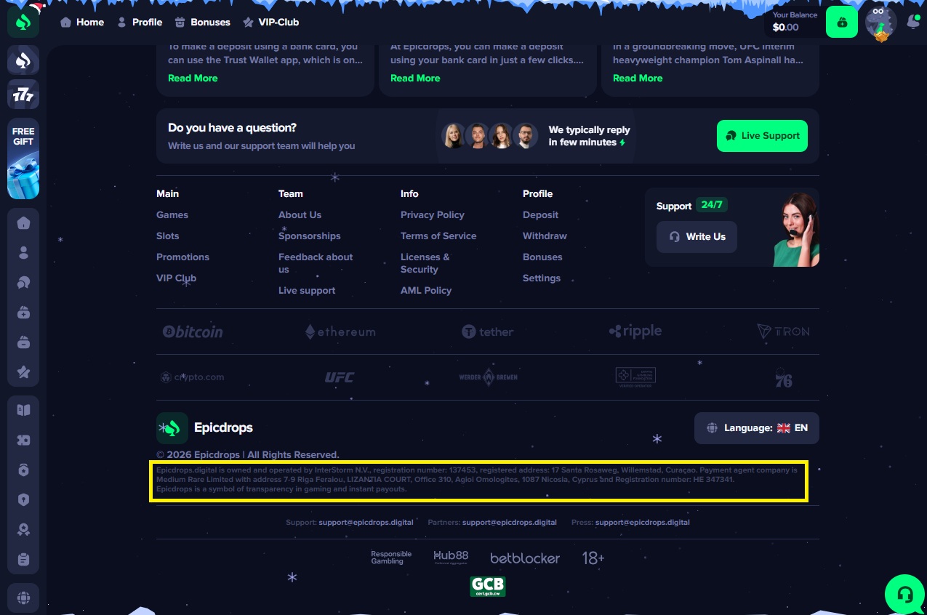Open the notifications bell
This screenshot has width=927, height=615.
(912, 23)
